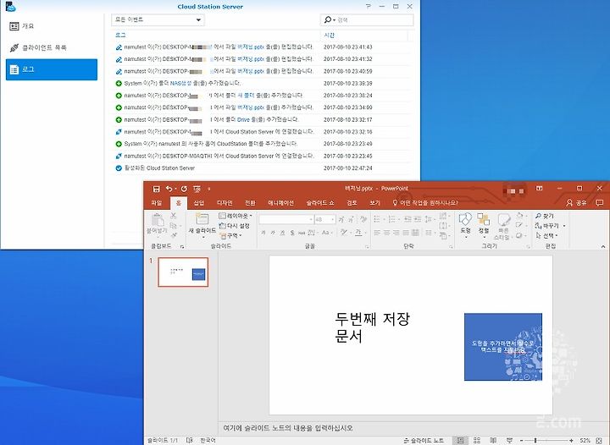Click the Cloud Station log search field
This screenshot has width=610, height=445.
point(367,19)
